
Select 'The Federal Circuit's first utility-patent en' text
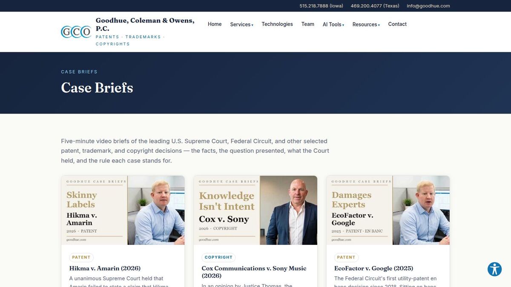pos(385,278)
